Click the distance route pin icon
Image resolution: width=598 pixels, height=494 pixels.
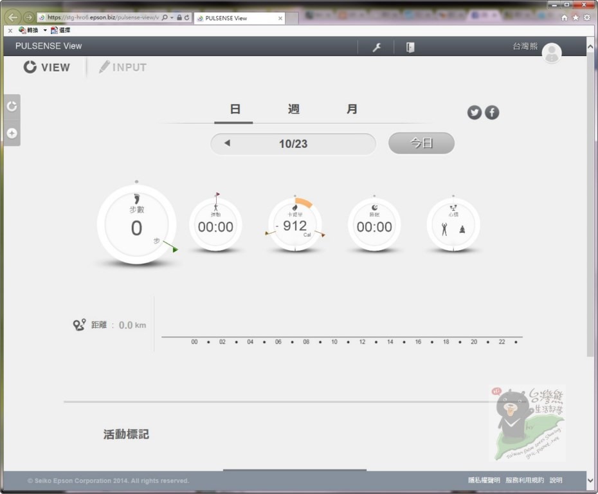coord(79,325)
